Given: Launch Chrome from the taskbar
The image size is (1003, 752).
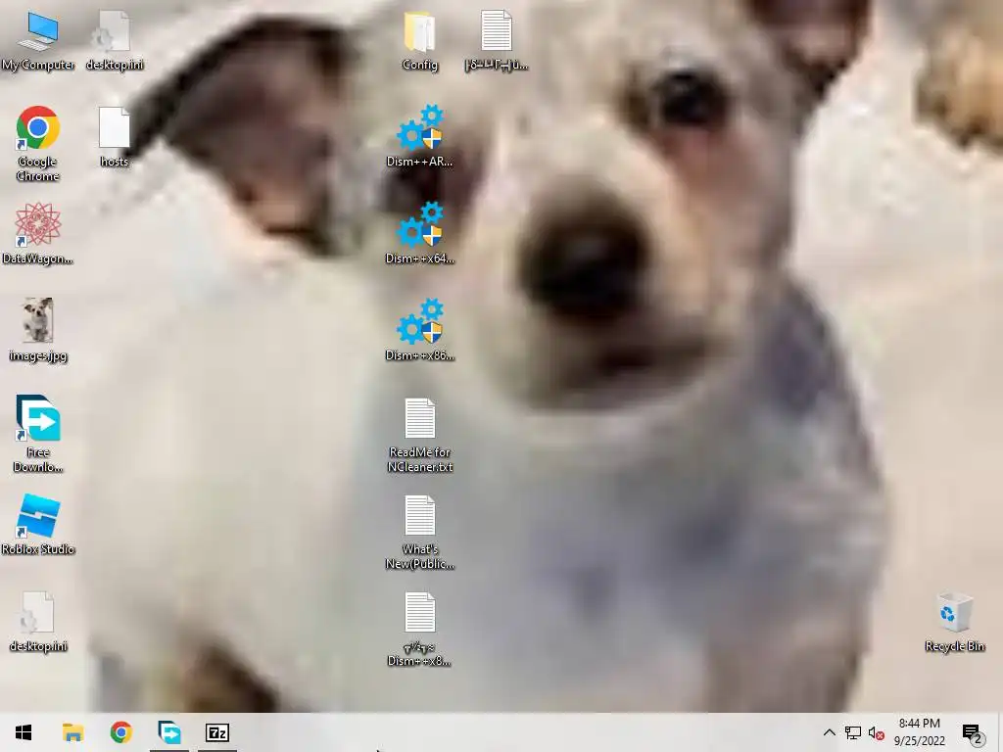Looking at the screenshot, I should point(120,732).
